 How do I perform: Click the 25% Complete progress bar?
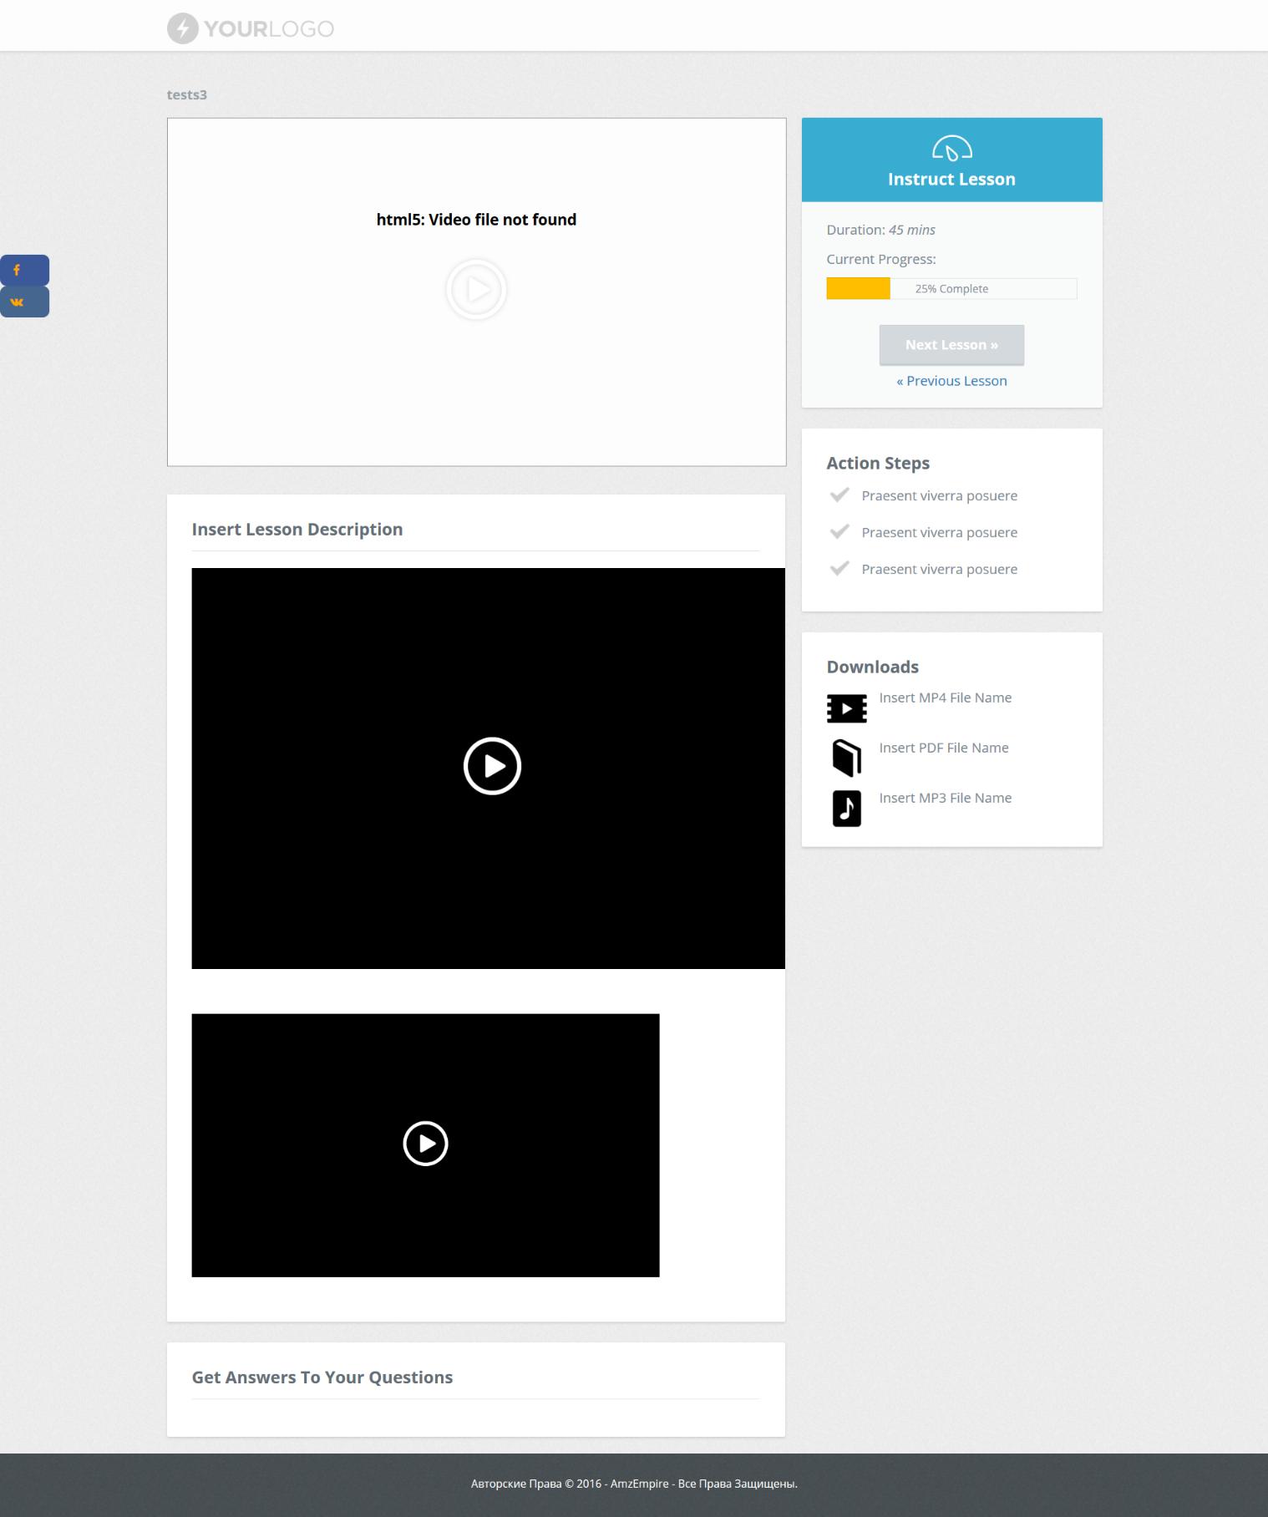click(x=951, y=289)
